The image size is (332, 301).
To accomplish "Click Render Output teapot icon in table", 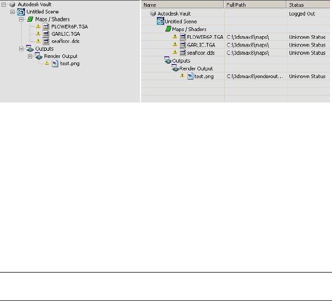I will click(x=175, y=68).
